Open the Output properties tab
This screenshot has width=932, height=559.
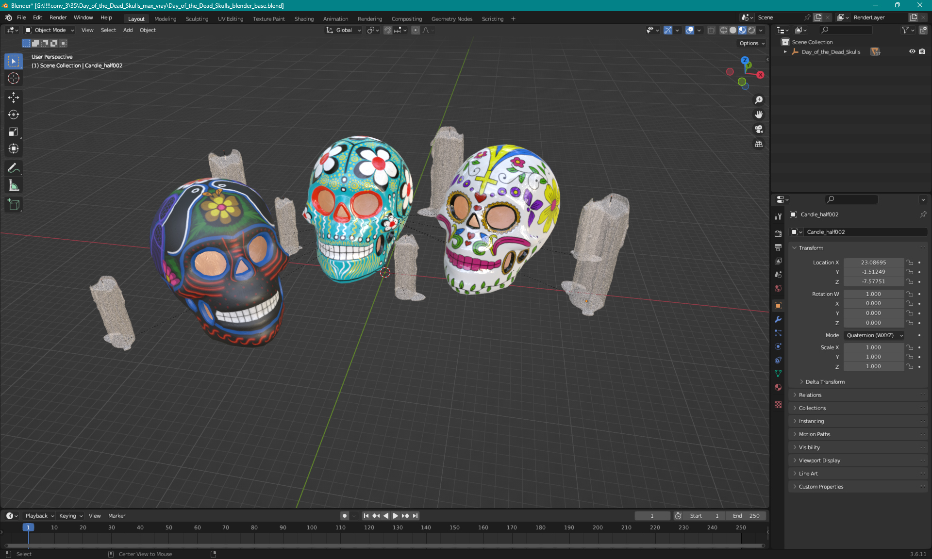coord(778,247)
